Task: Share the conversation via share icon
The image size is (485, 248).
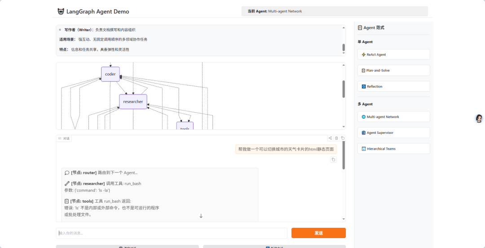Action: [331, 138]
